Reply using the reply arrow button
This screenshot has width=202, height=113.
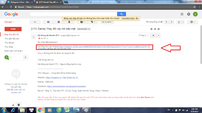point(153,35)
